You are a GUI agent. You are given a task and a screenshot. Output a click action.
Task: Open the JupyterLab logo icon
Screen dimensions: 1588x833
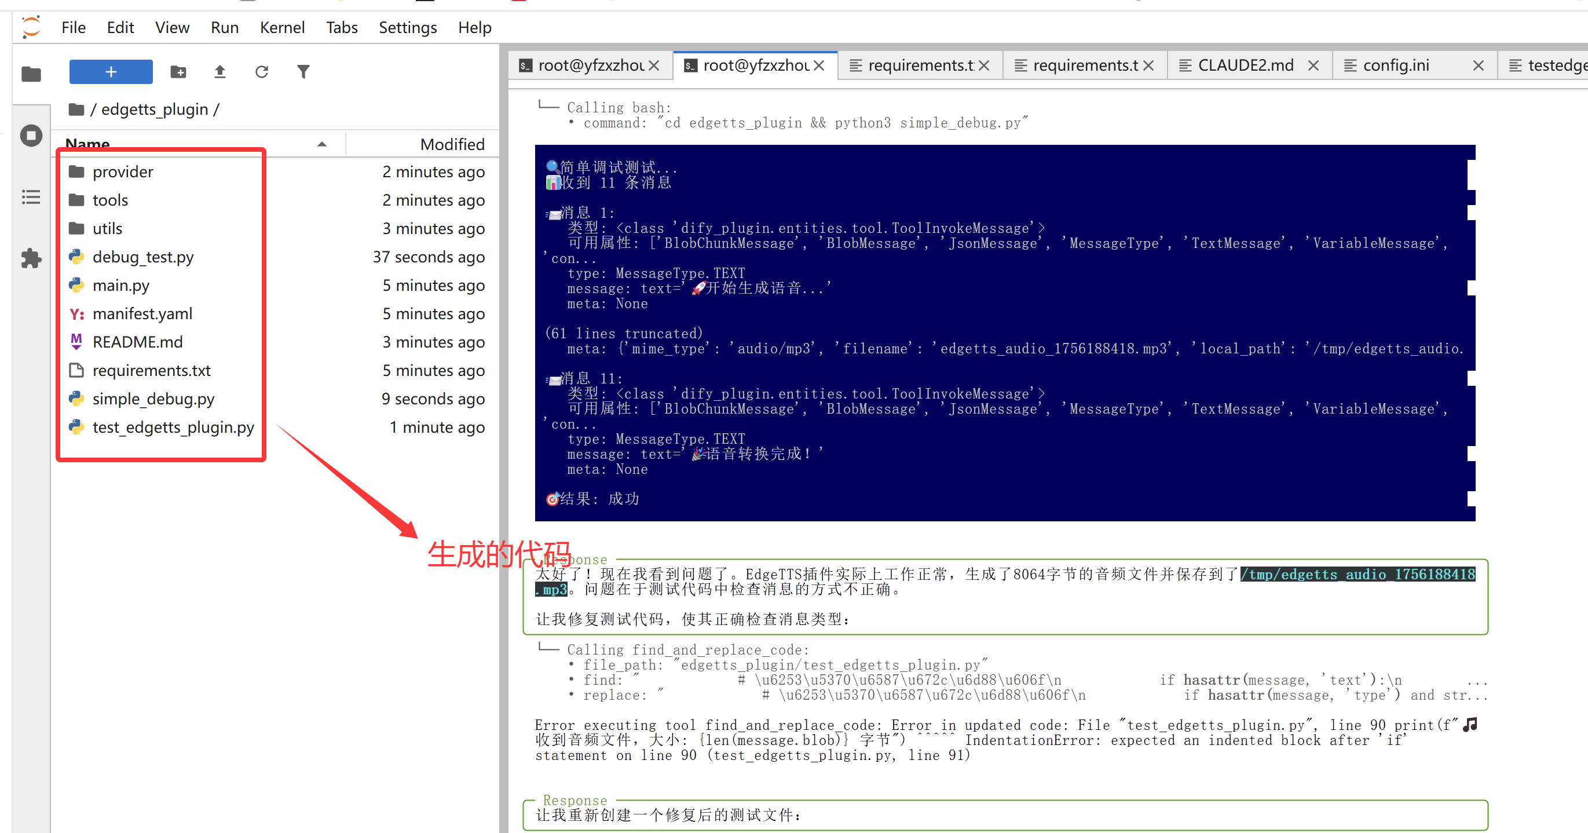pyautogui.click(x=31, y=27)
